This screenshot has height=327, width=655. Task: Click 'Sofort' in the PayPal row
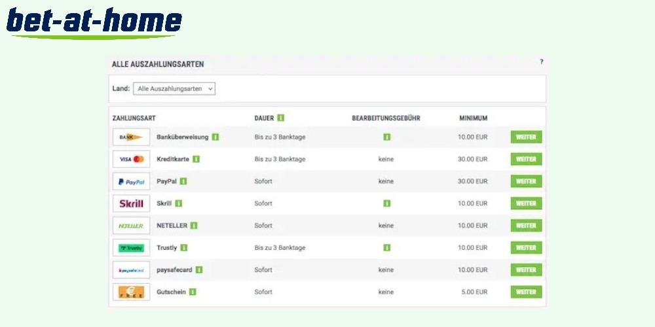coord(263,181)
